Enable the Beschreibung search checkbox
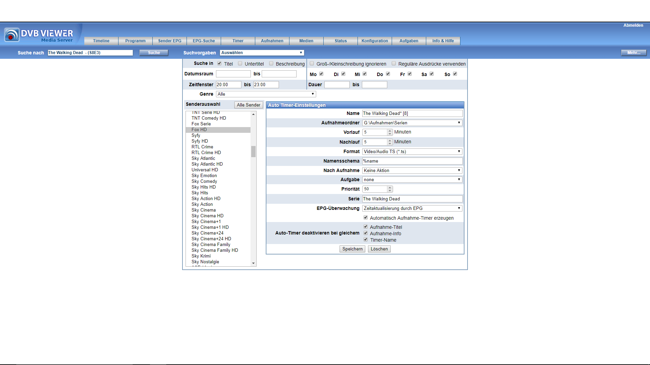The height and width of the screenshot is (365, 650). click(x=271, y=64)
